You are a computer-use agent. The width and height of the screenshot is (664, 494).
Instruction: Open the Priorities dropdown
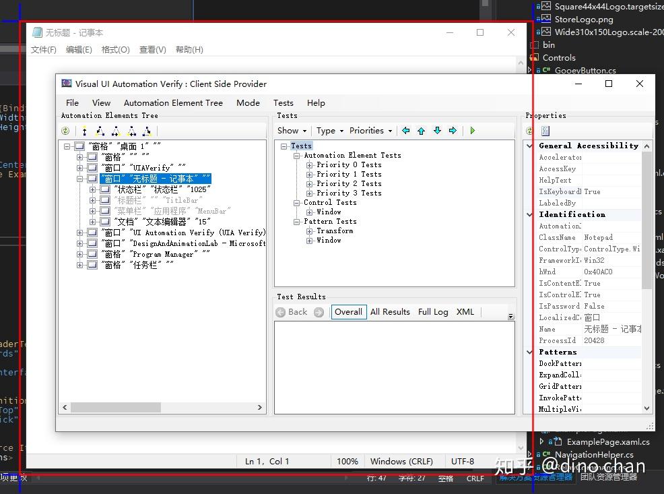(x=370, y=131)
